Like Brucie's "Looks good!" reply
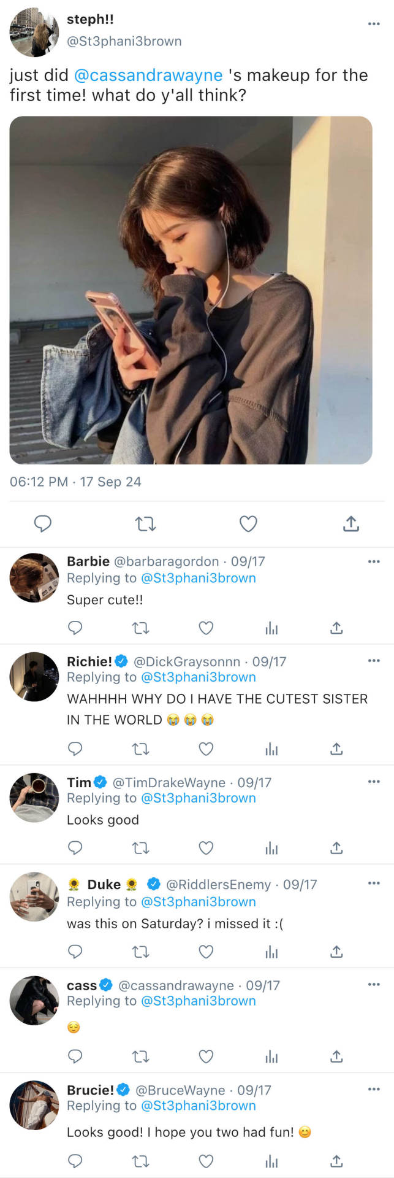394x1178 pixels. [x=206, y=1161]
